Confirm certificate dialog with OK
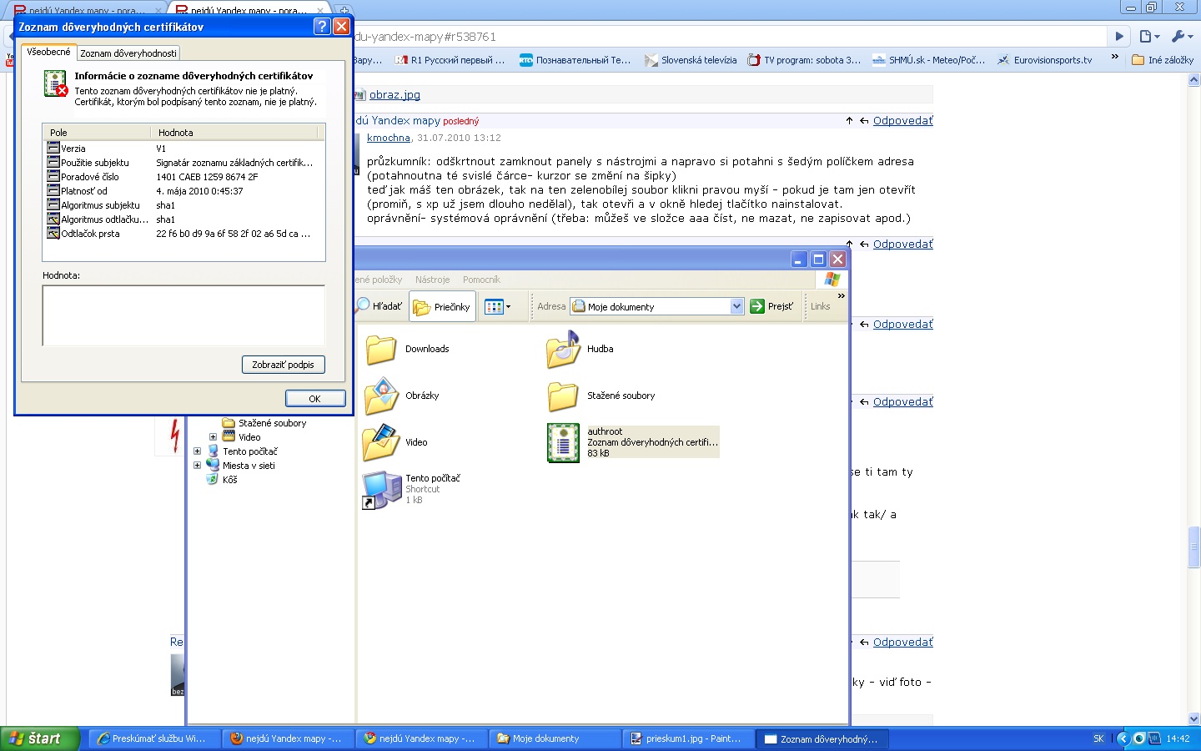This screenshot has width=1201, height=751. [x=314, y=399]
